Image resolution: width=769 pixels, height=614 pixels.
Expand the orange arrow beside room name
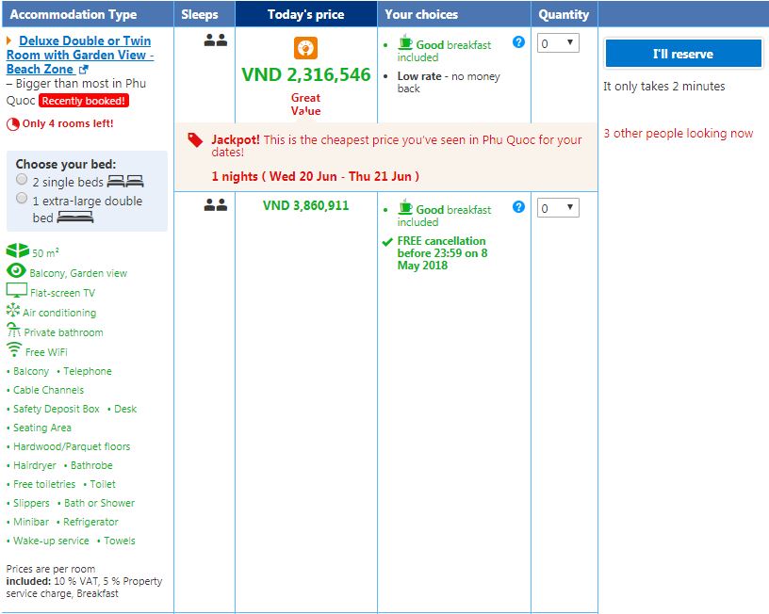click(x=9, y=41)
